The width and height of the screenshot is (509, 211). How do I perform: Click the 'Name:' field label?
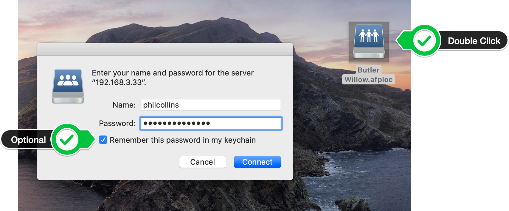[124, 105]
